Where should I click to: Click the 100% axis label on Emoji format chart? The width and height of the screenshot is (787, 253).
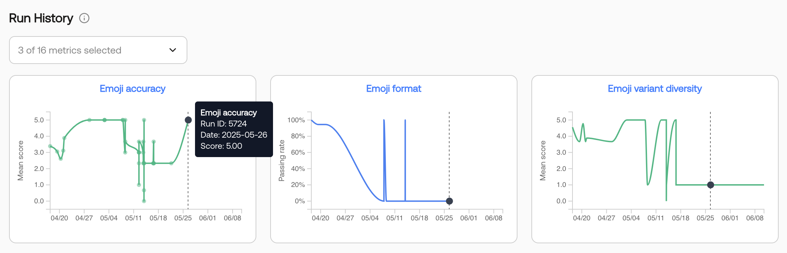[x=296, y=120]
